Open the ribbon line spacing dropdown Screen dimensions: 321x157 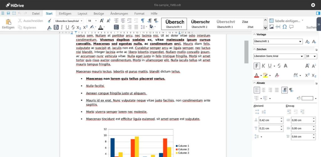[147, 27]
